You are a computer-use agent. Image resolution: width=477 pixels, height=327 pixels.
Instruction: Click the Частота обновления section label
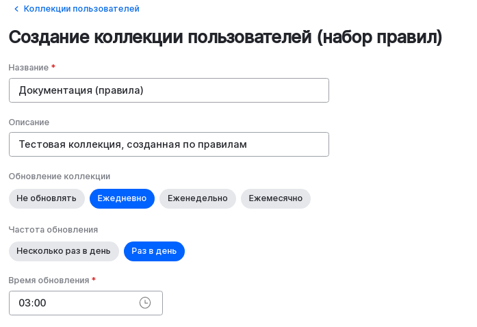[53, 229]
